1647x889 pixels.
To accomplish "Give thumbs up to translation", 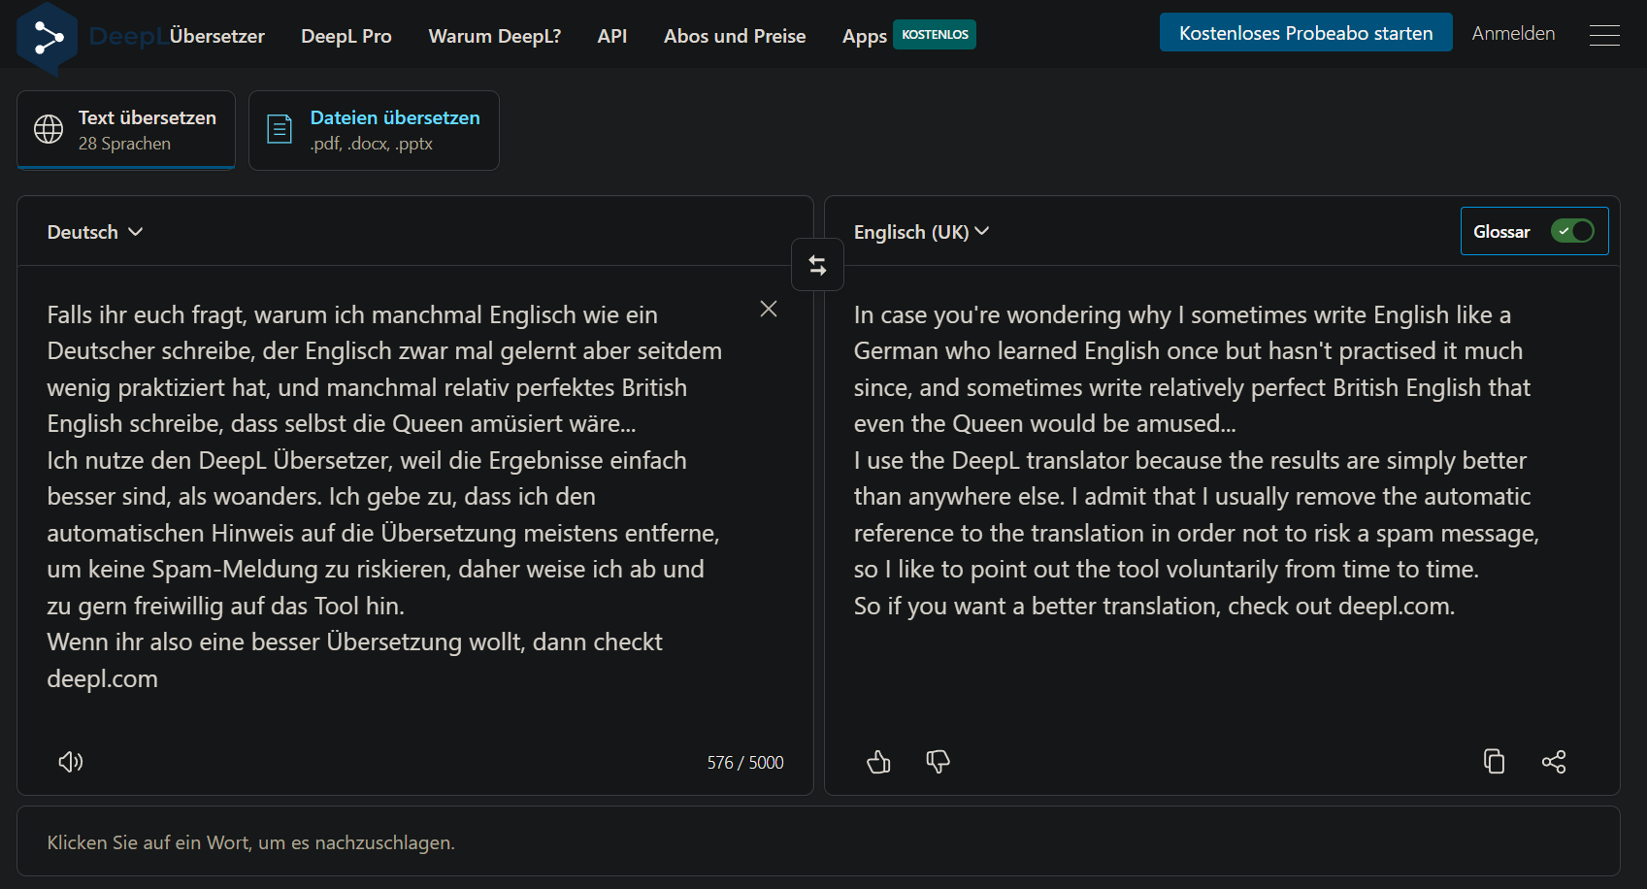I will (878, 762).
